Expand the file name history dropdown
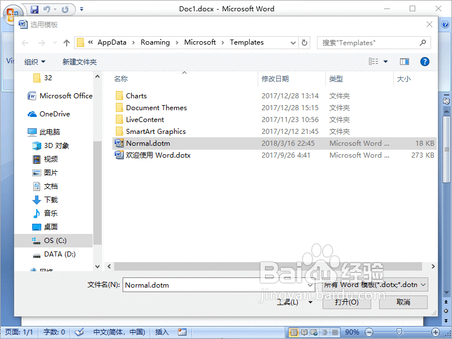Viewport: 452px width, 339px height. (x=310, y=285)
